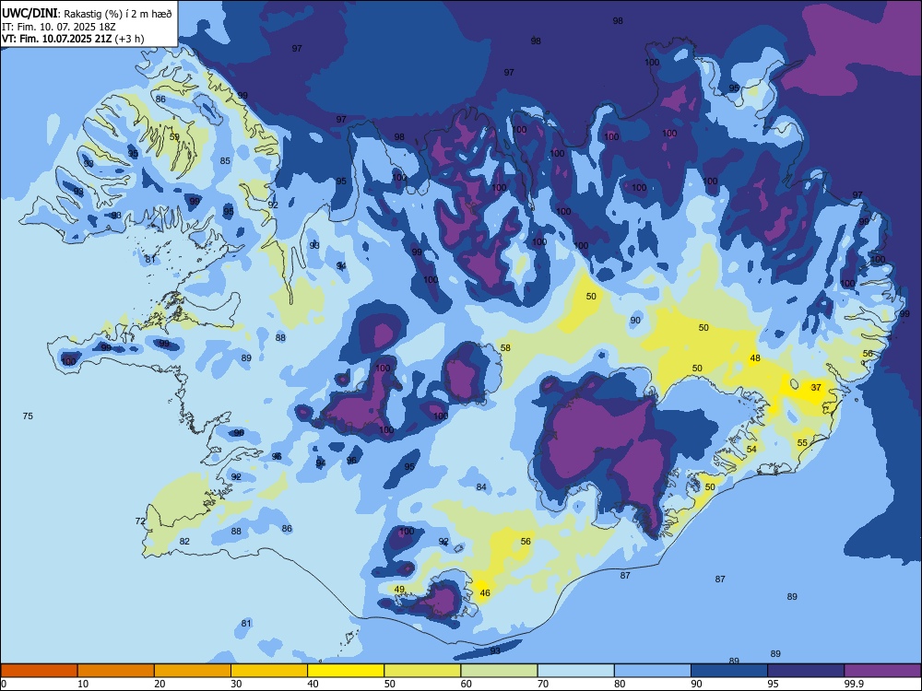
Task: Click the 60–70 pale green legend swatch
Action: tap(499, 671)
